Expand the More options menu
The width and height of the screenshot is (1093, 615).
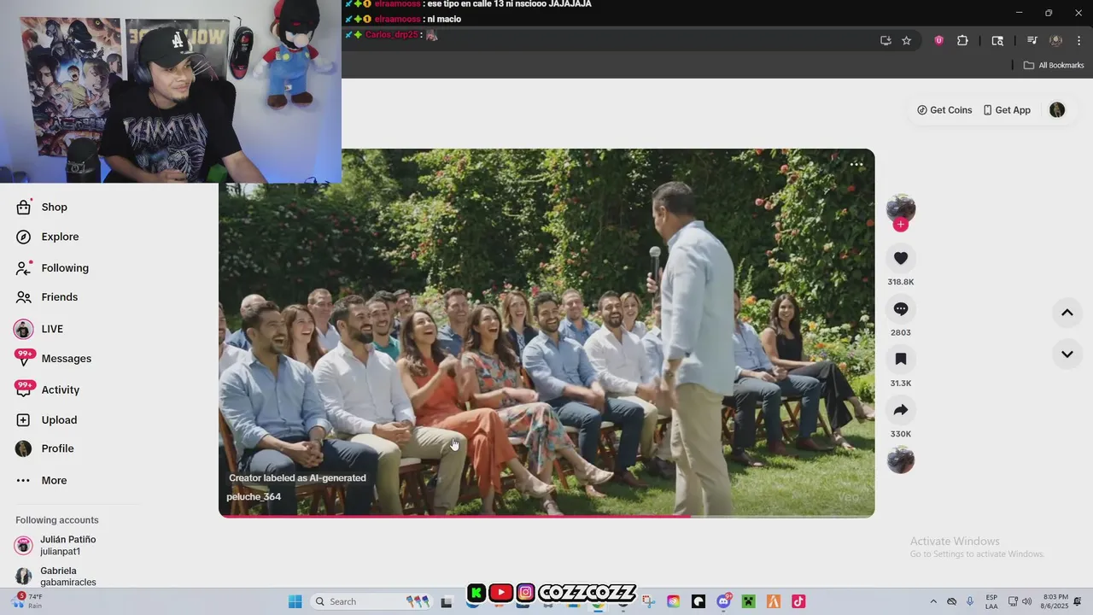(41, 480)
